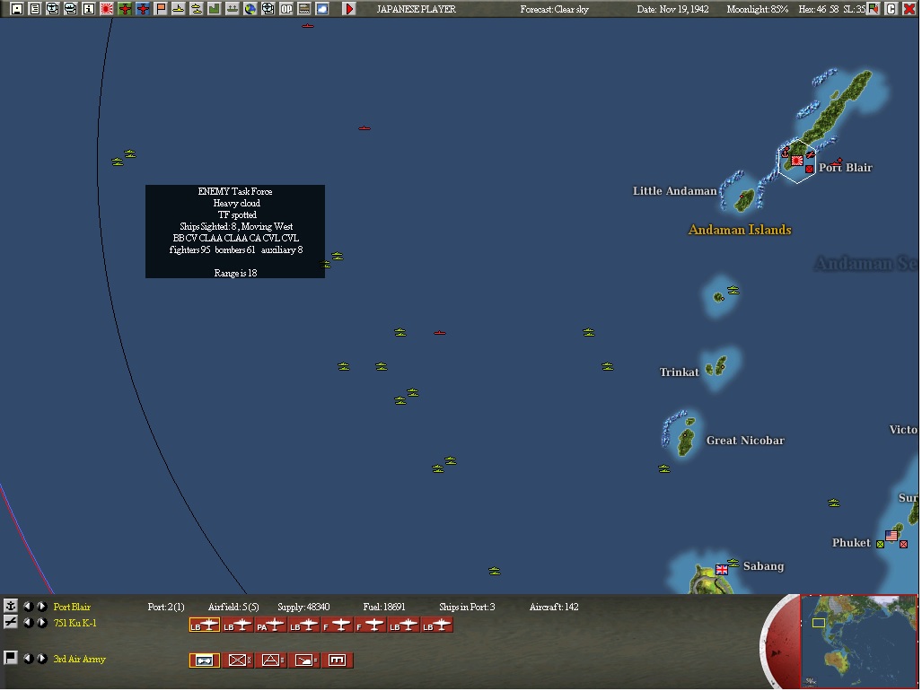Open the Port Blair base name link
Image resolution: width=922 pixels, height=691 pixels.
coord(72,608)
